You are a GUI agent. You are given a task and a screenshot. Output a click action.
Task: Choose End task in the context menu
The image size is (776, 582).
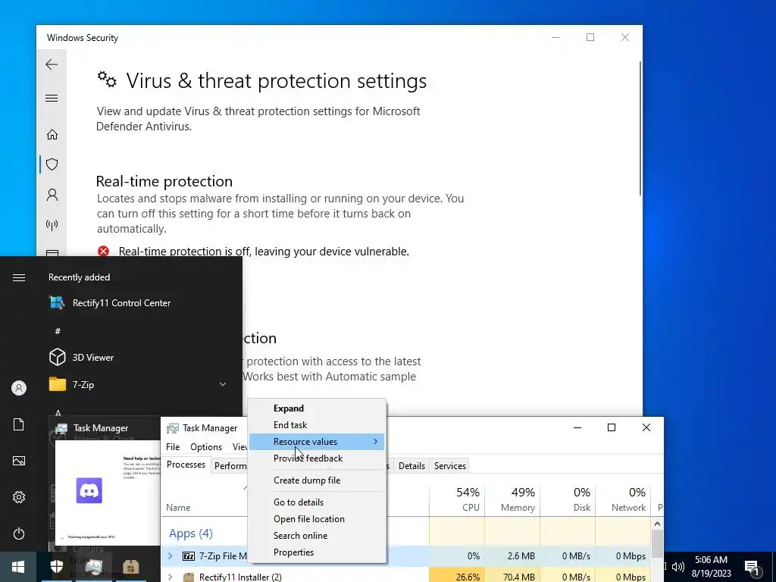317,425
